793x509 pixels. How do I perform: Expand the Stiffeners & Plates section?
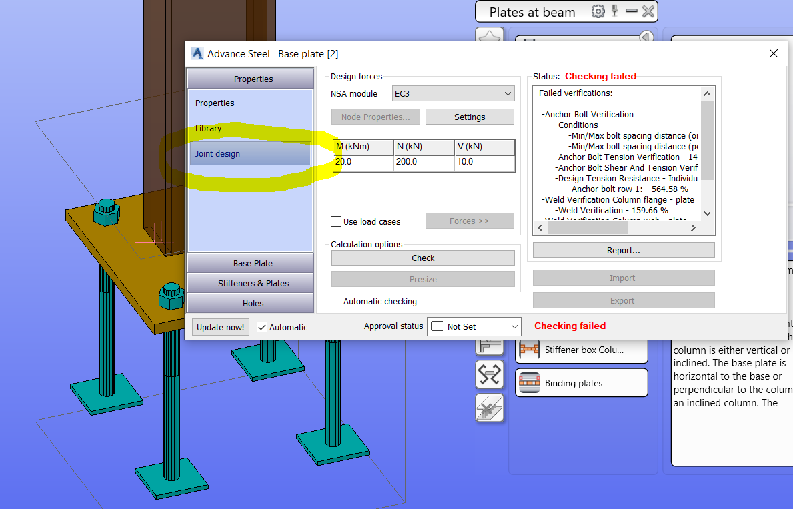pos(250,284)
